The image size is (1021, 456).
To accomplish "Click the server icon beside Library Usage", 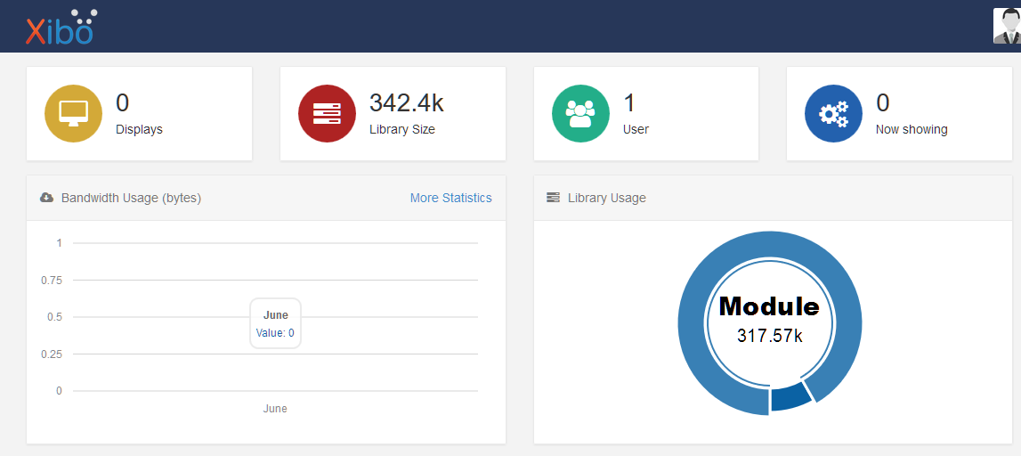I will coord(553,198).
